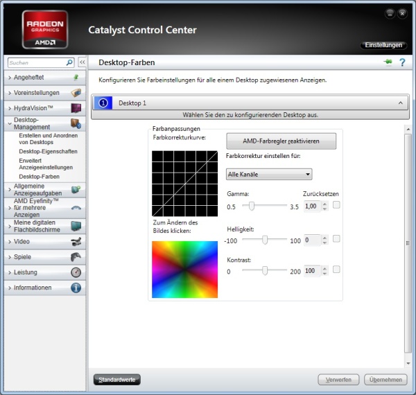
Task: Click the Kontrast value field 100
Action: coord(313,271)
